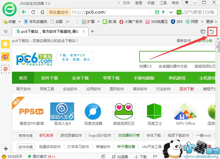Open 加速器 in status bar
Viewport: 220px width, 159px height.
pyautogui.click(x=120, y=157)
